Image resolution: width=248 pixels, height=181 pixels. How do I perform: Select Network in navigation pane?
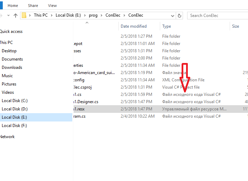click(7, 137)
